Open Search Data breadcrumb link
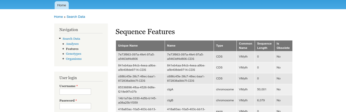The height and width of the screenshot is (112, 346). (x=76, y=17)
